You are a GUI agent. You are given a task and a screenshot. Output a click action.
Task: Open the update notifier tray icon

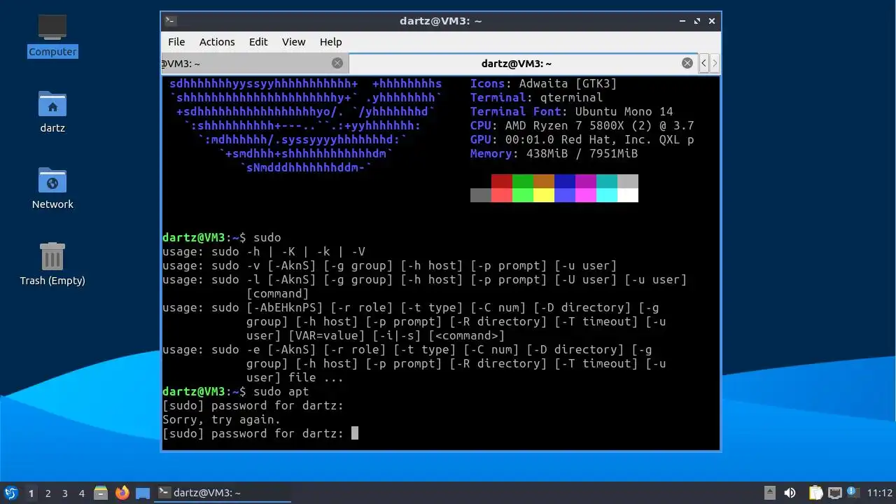coord(853,492)
